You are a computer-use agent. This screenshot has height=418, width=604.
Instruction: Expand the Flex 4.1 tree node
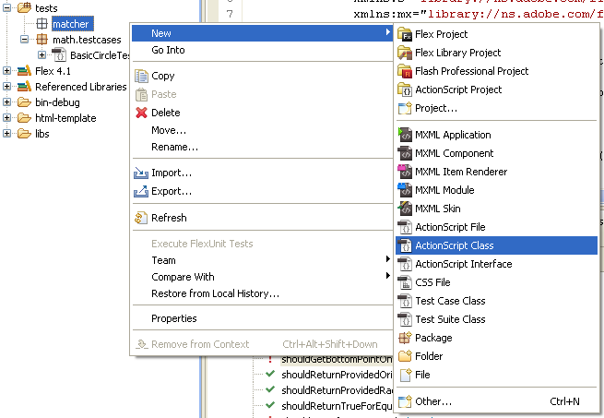7,71
